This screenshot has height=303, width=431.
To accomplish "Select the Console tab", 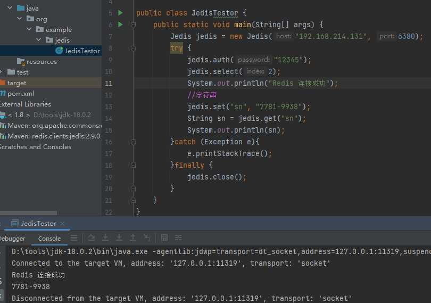I will pyautogui.click(x=49, y=239).
